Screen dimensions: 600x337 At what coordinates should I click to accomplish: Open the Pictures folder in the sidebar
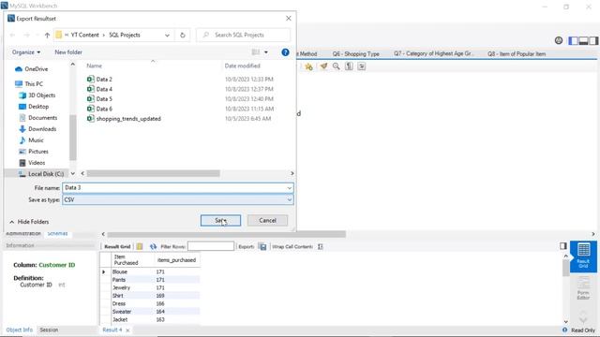(x=34, y=152)
